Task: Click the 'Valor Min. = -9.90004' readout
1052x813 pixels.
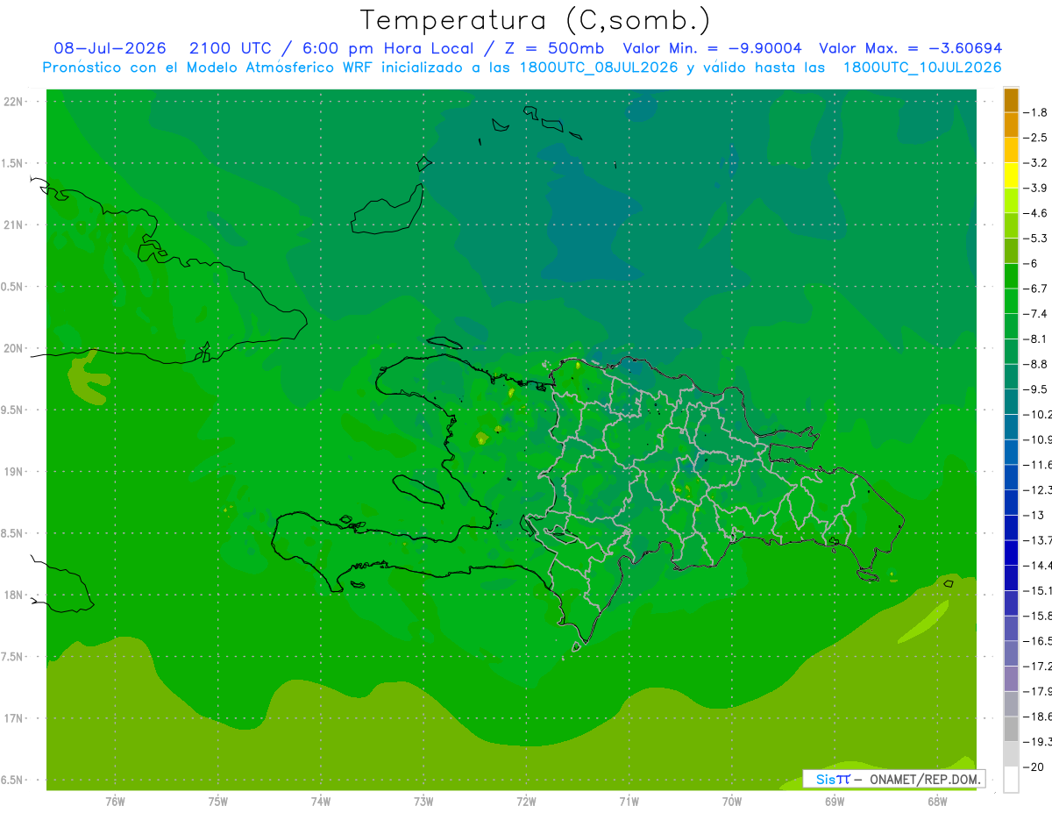Action: tap(712, 48)
